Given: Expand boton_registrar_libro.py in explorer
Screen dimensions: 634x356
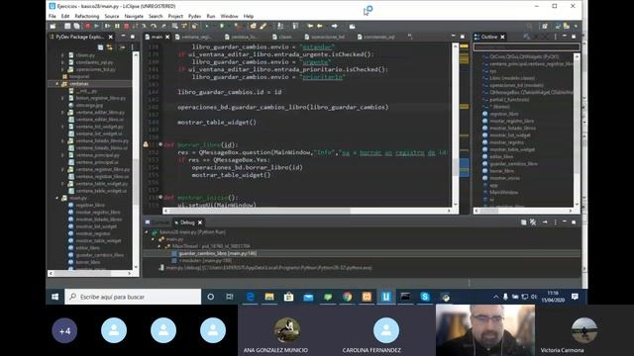Looking at the screenshot, I should pos(62,98).
